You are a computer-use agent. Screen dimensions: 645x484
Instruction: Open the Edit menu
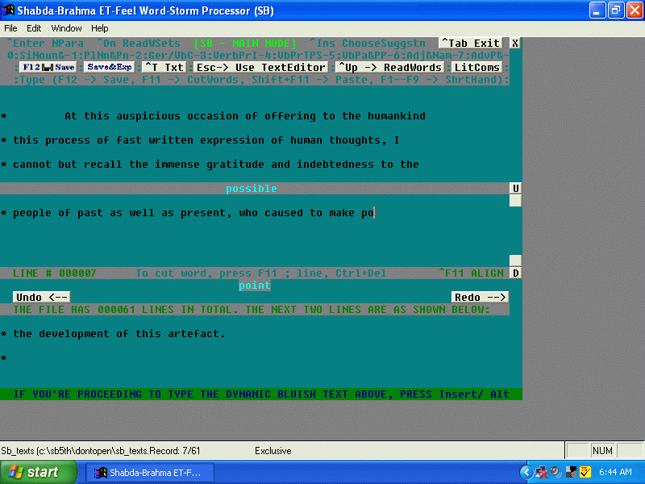pyautogui.click(x=34, y=28)
